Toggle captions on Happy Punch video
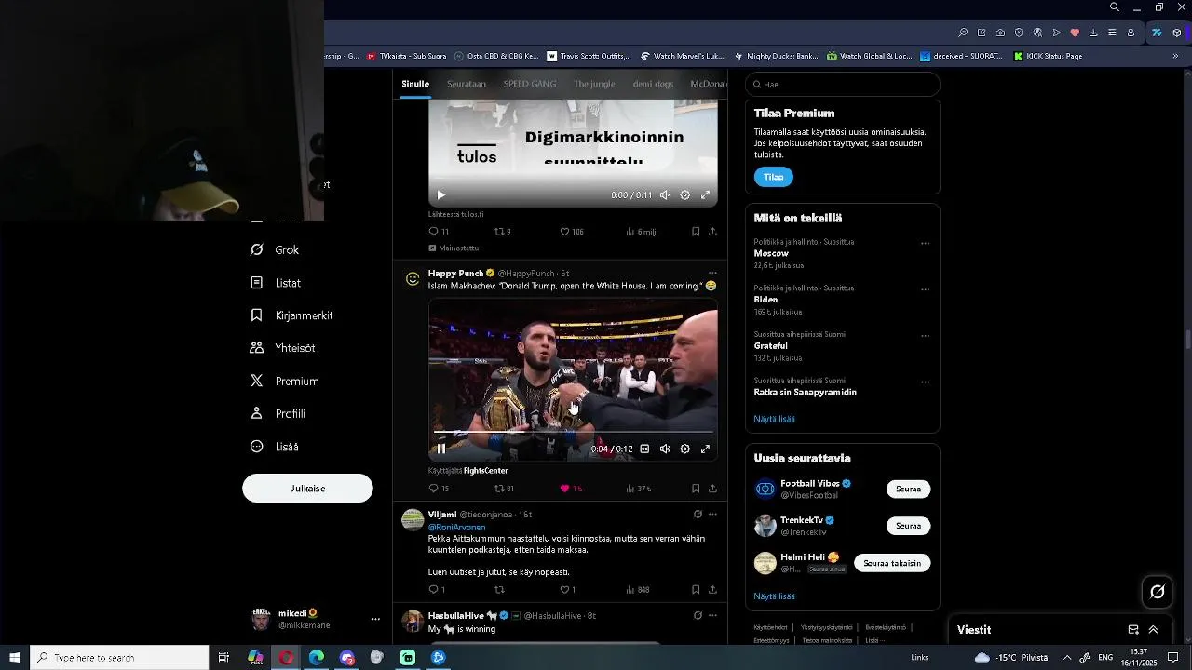This screenshot has width=1192, height=670. coord(644,449)
